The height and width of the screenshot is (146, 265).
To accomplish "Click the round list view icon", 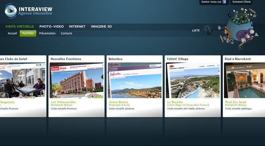I will pos(208,30).
